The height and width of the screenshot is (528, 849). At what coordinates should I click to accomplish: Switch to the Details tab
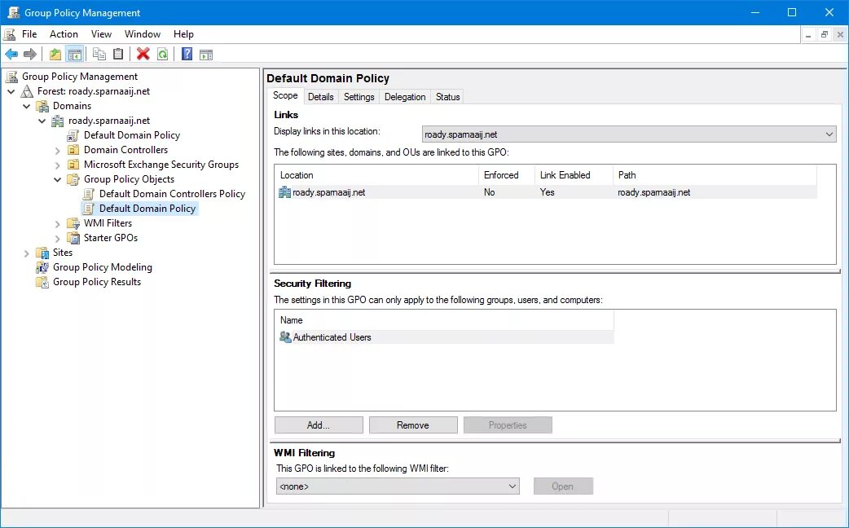pos(320,97)
